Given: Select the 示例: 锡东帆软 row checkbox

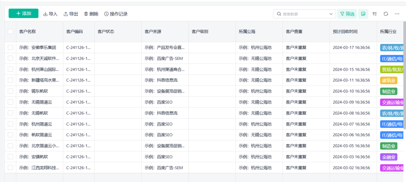Looking at the screenshot, I should (x=10, y=91).
